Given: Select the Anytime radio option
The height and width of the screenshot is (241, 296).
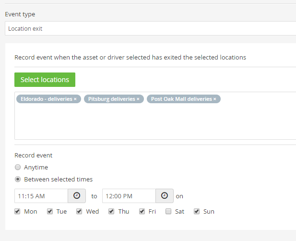Looking at the screenshot, I should click(x=18, y=167).
